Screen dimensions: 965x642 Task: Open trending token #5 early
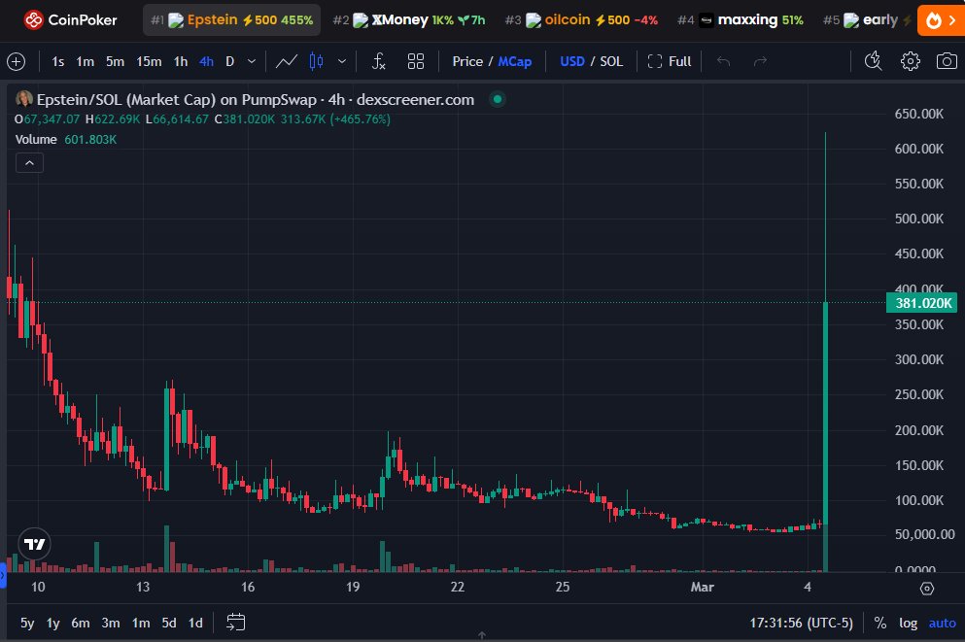point(867,20)
